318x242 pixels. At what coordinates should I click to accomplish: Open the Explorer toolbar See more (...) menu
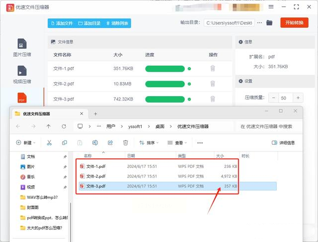(200, 143)
